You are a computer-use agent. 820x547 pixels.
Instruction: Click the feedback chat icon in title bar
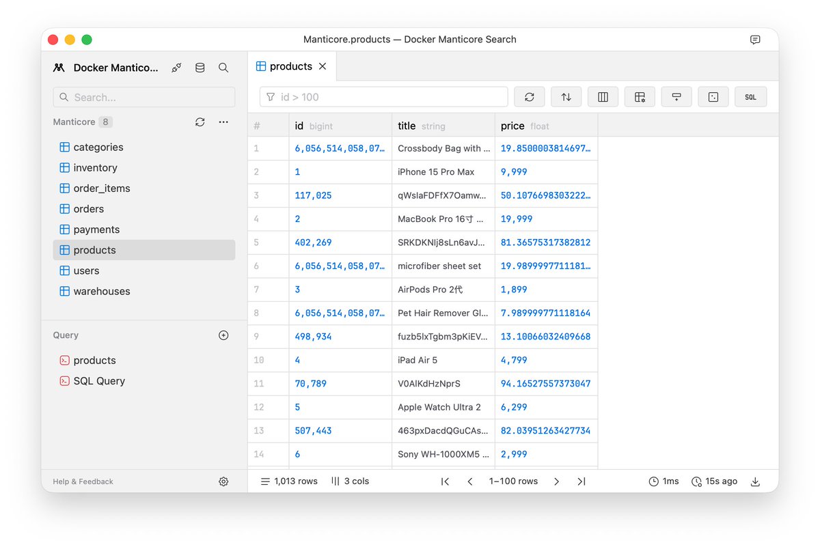tap(755, 40)
